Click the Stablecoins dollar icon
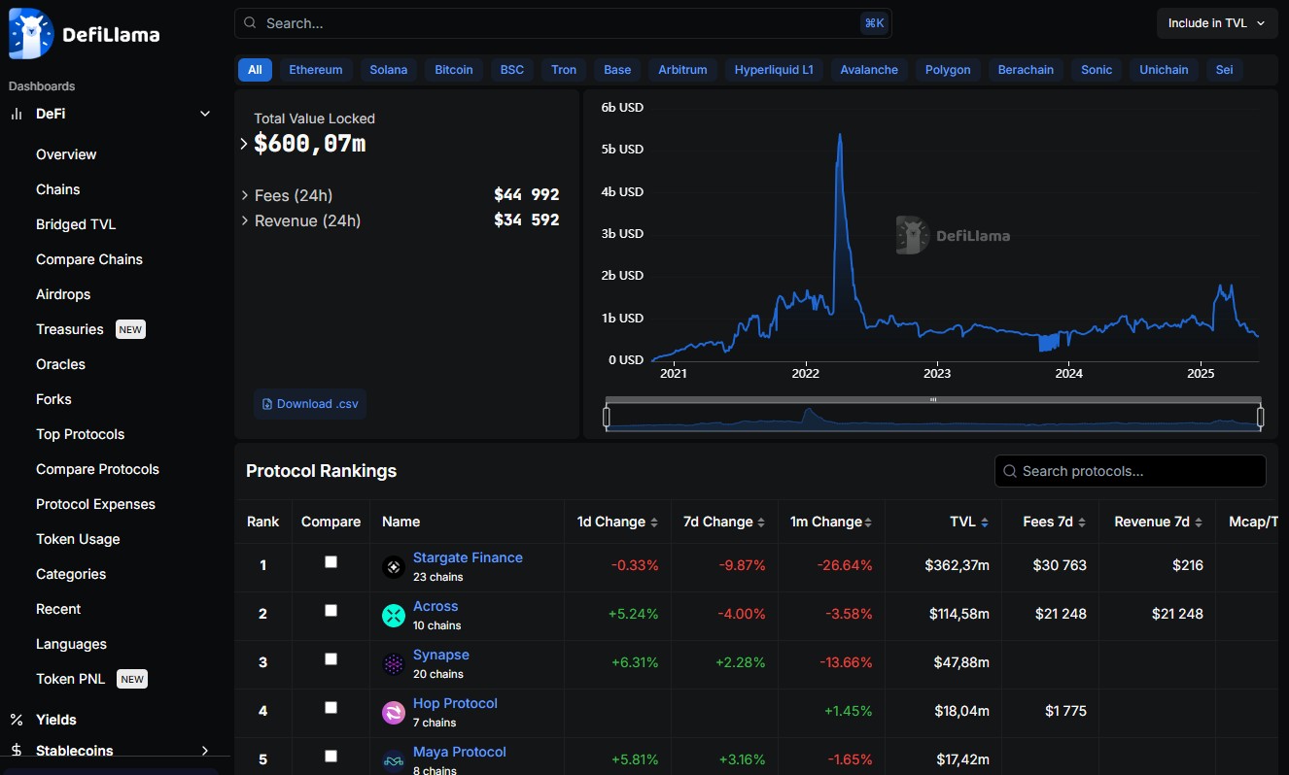1289x775 pixels. click(x=17, y=751)
